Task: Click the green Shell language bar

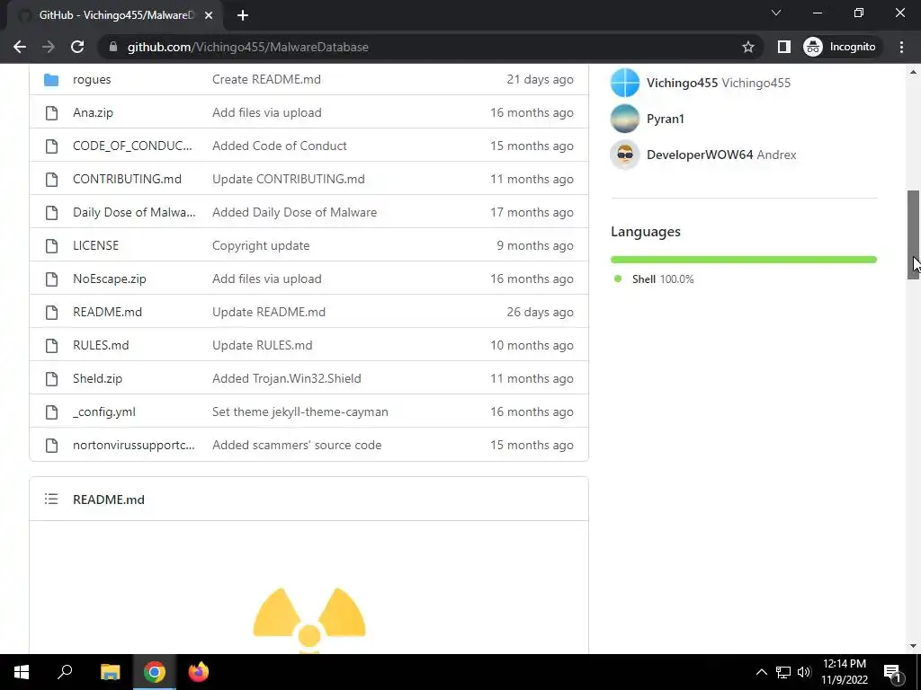Action: (x=744, y=260)
